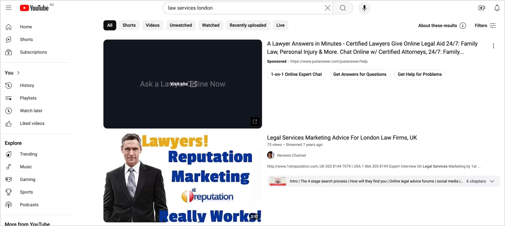This screenshot has width=505, height=226.
Task: Start voice search with microphone
Action: pos(364,8)
